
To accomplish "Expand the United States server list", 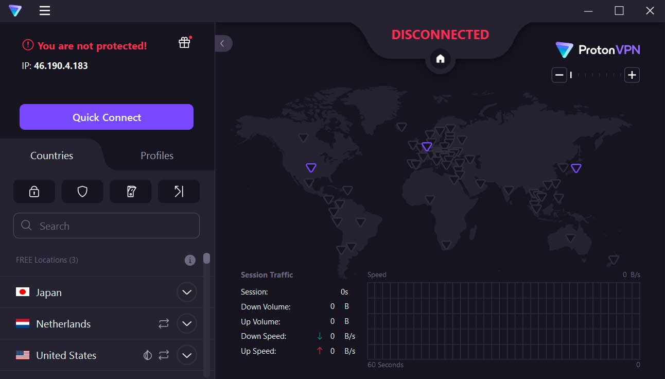I will click(186, 355).
